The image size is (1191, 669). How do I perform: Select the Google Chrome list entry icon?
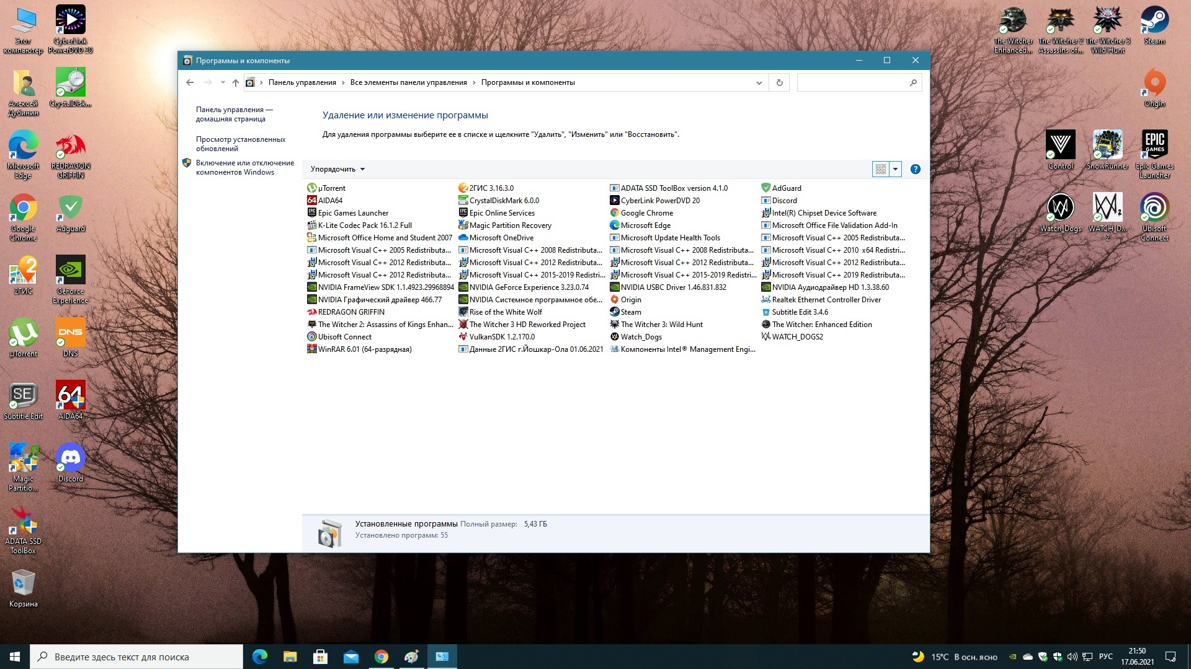tap(614, 212)
